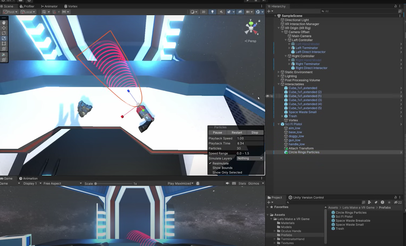Toggle visibility eye for Cube_1x1_extended (1)
This screenshot has width=406, height=246.
coord(267,96)
